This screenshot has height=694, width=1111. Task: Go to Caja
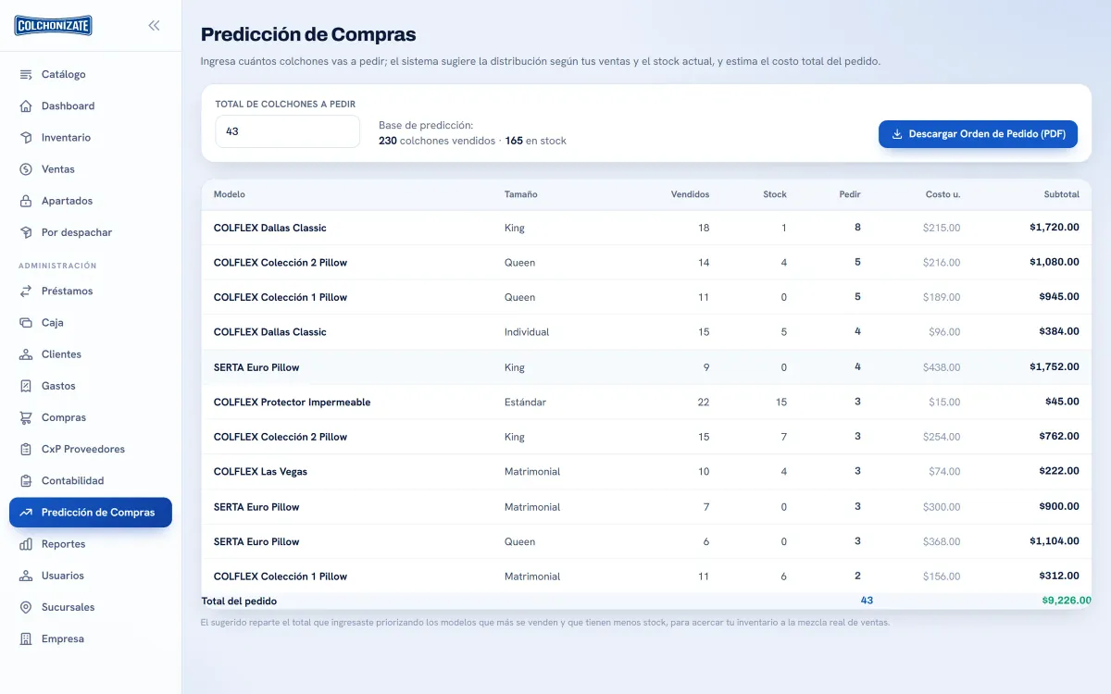(x=91, y=322)
